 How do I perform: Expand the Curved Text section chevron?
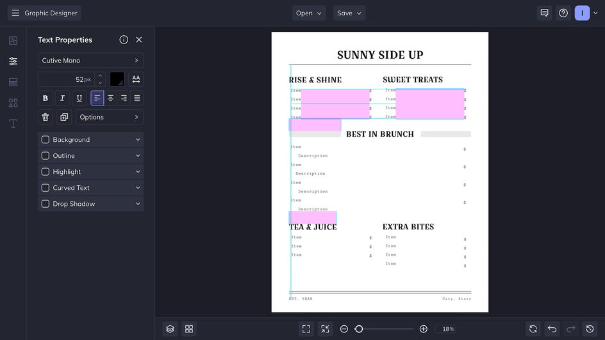point(138,188)
